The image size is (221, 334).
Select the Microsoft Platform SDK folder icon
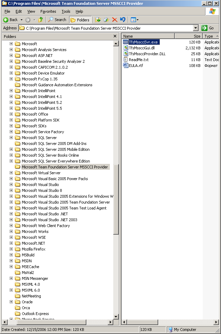pyautogui.click(x=18, y=120)
